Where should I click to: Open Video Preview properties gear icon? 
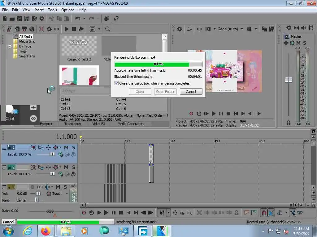coord(179,29)
